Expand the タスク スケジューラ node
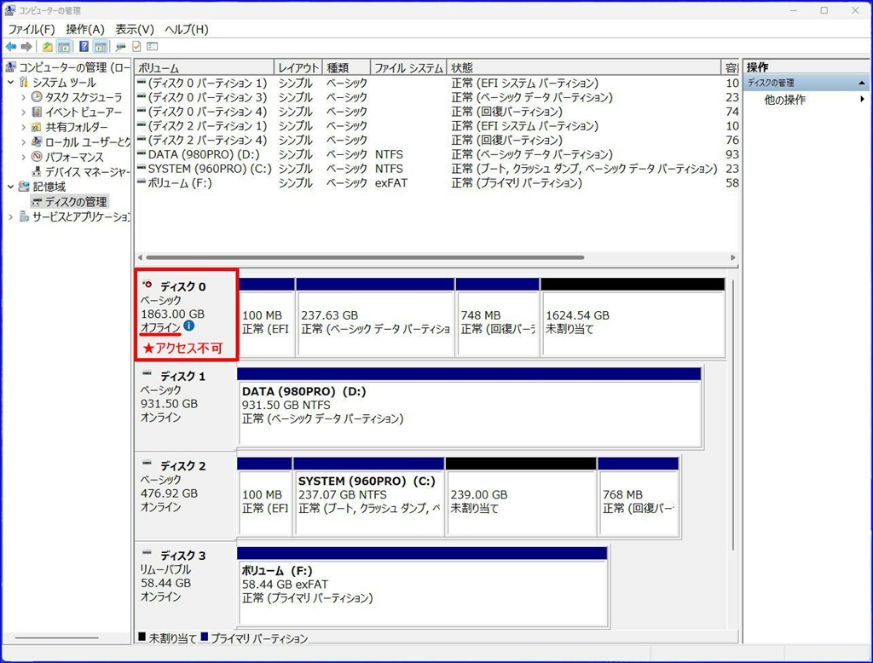Viewport: 873px width, 663px height. coord(23,97)
